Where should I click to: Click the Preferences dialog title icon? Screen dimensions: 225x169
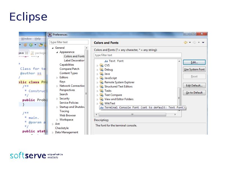(x=50, y=35)
